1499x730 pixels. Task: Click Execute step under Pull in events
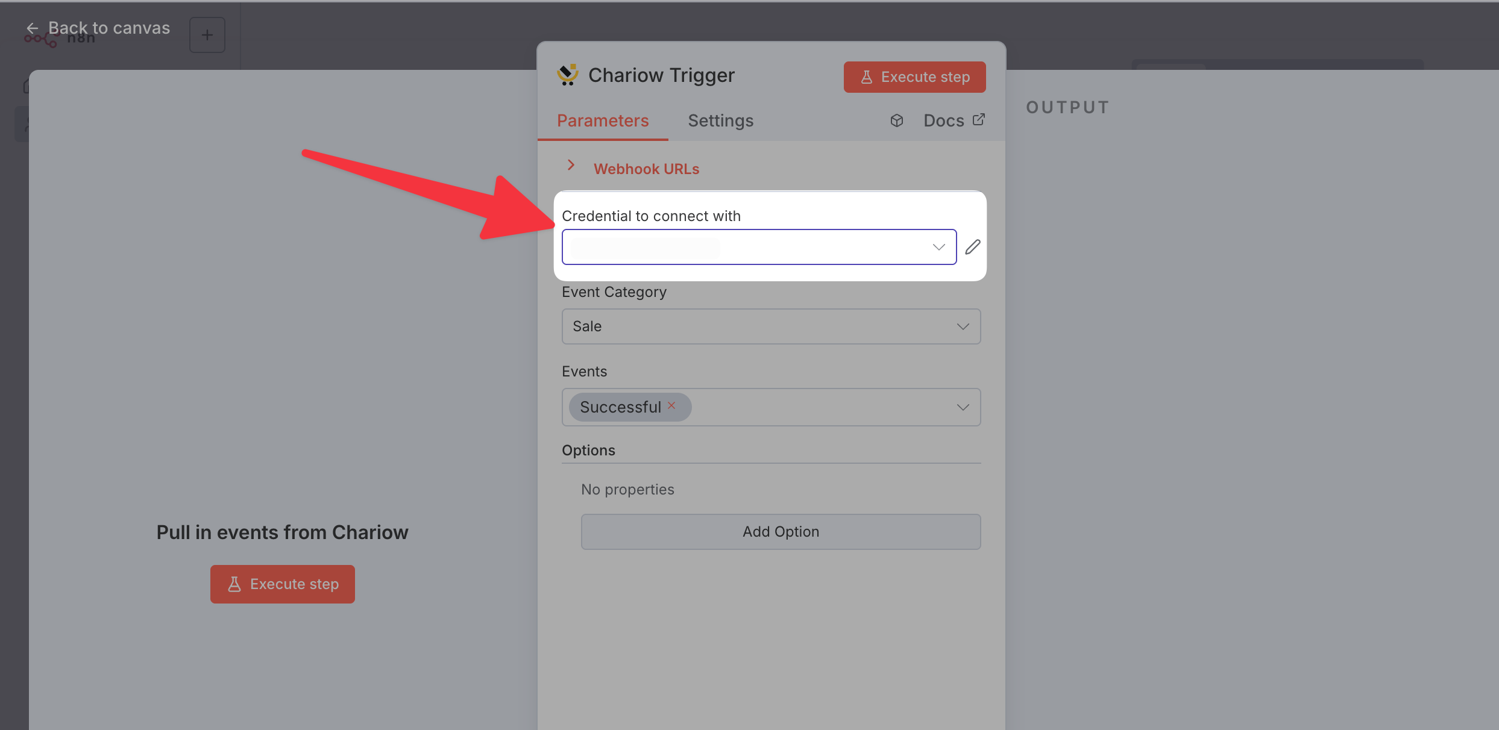pos(282,584)
